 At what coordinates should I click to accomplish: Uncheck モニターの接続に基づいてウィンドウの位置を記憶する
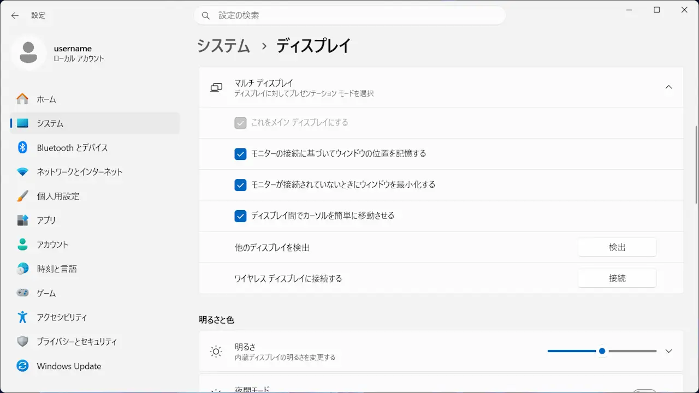click(240, 154)
